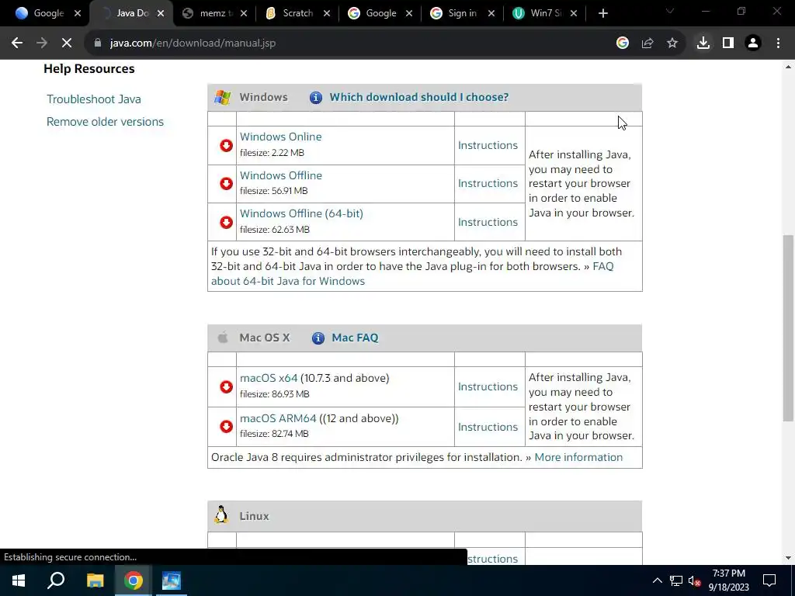The height and width of the screenshot is (596, 795).
Task: Open Instructions for Windows Online
Action: point(488,145)
